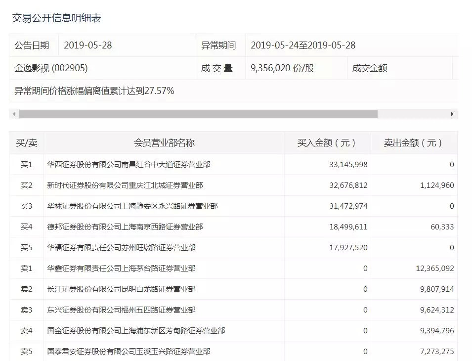Click the 买4 cell

(27, 226)
